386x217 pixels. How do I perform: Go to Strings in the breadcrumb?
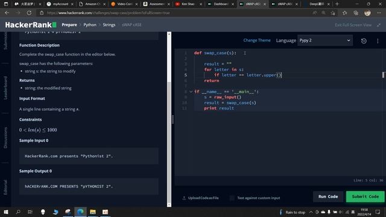click(x=109, y=25)
